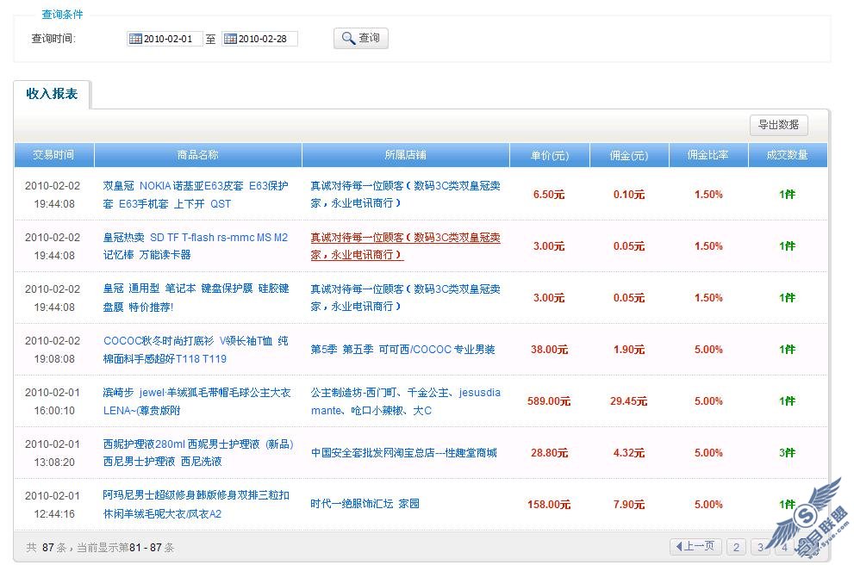
Task: Open the red underlined 真诚对待每一位顾客 store link
Action: (x=405, y=246)
